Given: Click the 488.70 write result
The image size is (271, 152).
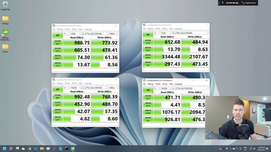Looking at the screenshot, I should [105, 104].
